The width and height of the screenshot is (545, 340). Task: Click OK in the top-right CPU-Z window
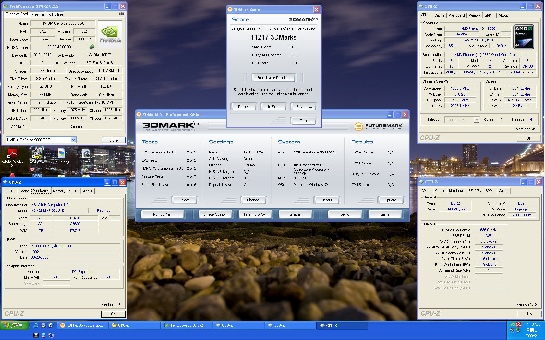pos(529,138)
